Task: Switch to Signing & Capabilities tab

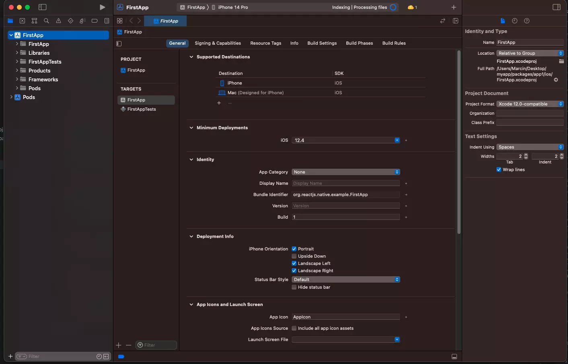Action: (x=218, y=43)
